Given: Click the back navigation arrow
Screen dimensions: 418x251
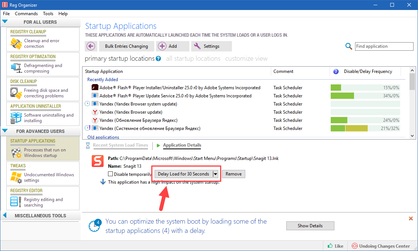Looking at the screenshot, I should point(92,46).
